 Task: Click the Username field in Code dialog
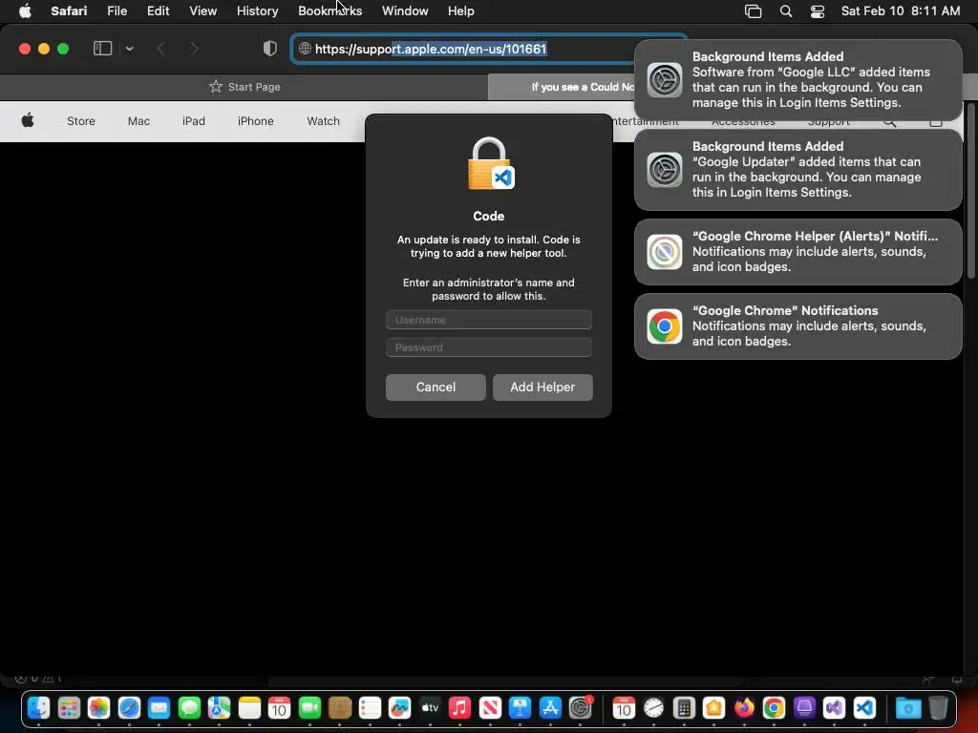(x=489, y=320)
